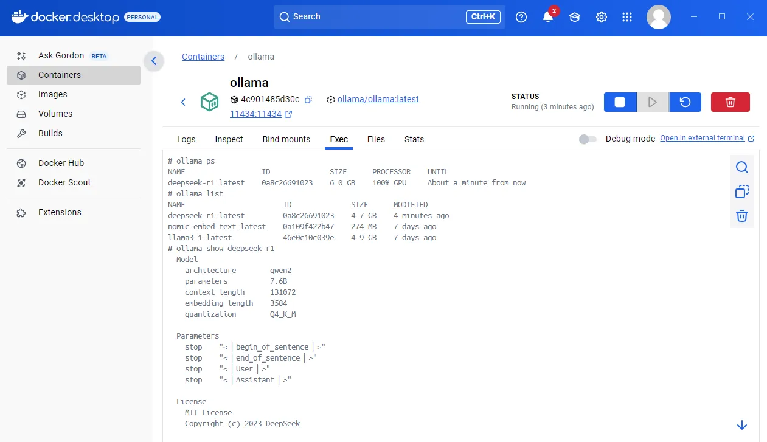Viewport: 767px width, 442px height.
Task: Jump to bottom of terminal output
Action: 741,424
